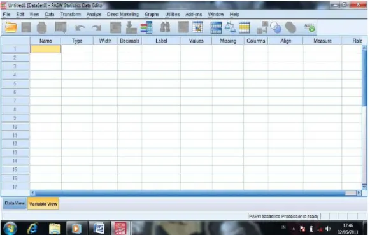Click the Label column header
The image size is (370, 235).
tap(161, 41)
